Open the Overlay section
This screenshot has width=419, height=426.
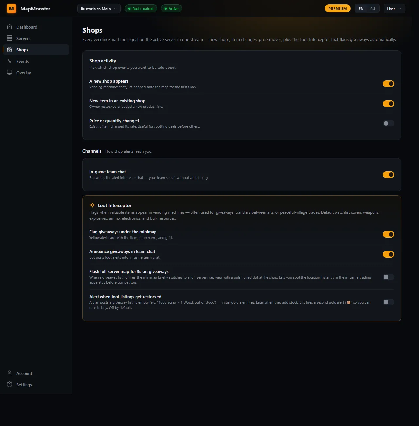coord(36,73)
